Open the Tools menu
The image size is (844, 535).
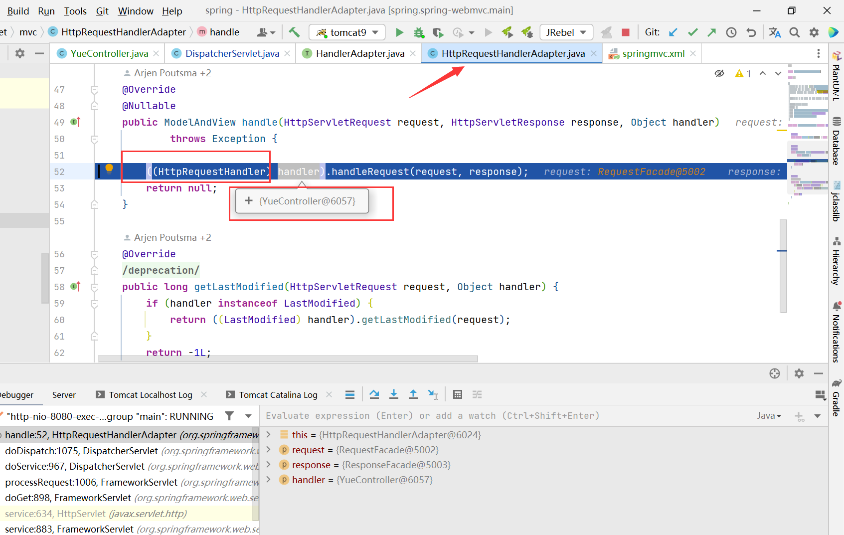[x=75, y=11]
